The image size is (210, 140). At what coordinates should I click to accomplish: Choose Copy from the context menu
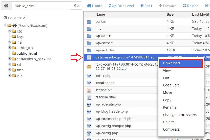[167, 100]
